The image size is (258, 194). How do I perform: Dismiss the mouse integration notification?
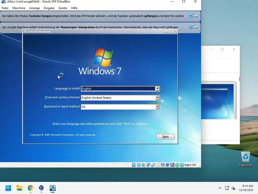(191, 27)
